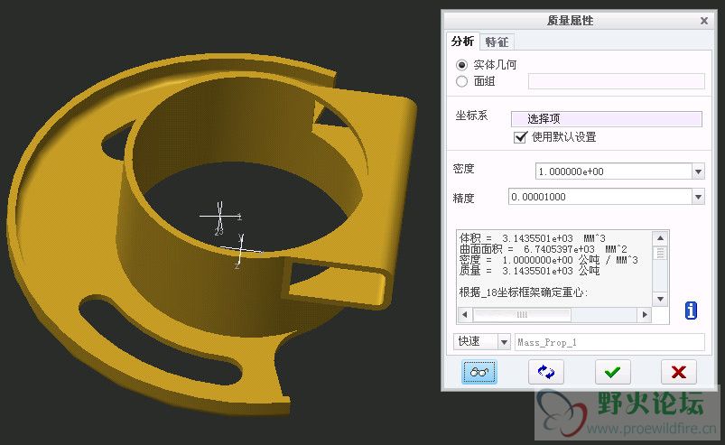
Task: Select the 实体几何 radio button
Action: [461, 65]
